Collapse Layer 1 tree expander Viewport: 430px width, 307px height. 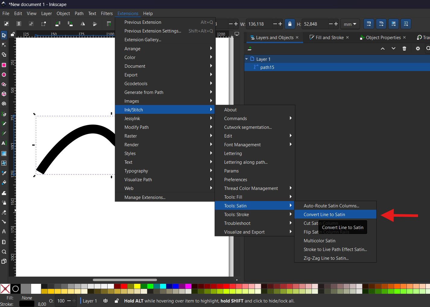click(x=246, y=59)
